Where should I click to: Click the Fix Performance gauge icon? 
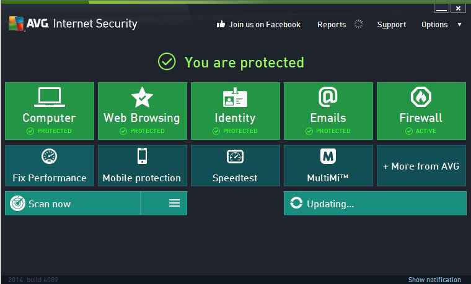(x=49, y=157)
